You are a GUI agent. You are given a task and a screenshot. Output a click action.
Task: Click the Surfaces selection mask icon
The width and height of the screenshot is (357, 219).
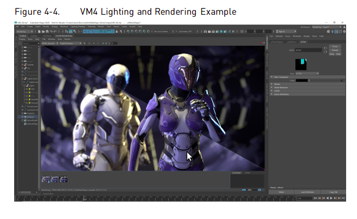pyautogui.click(x=96, y=32)
